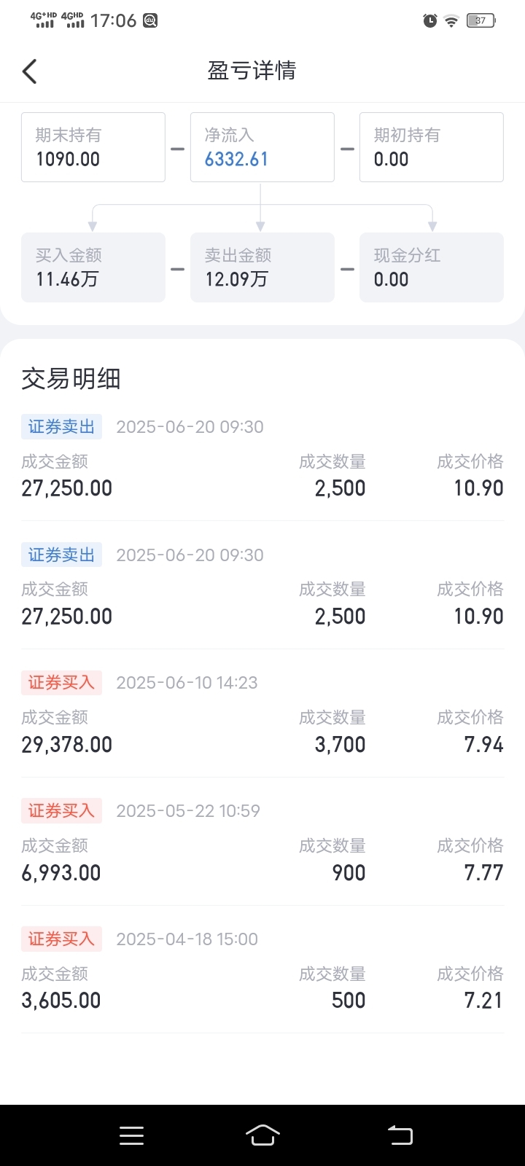Tap the 现金分红 0.00 card
The image size is (525, 1166).
(x=432, y=267)
